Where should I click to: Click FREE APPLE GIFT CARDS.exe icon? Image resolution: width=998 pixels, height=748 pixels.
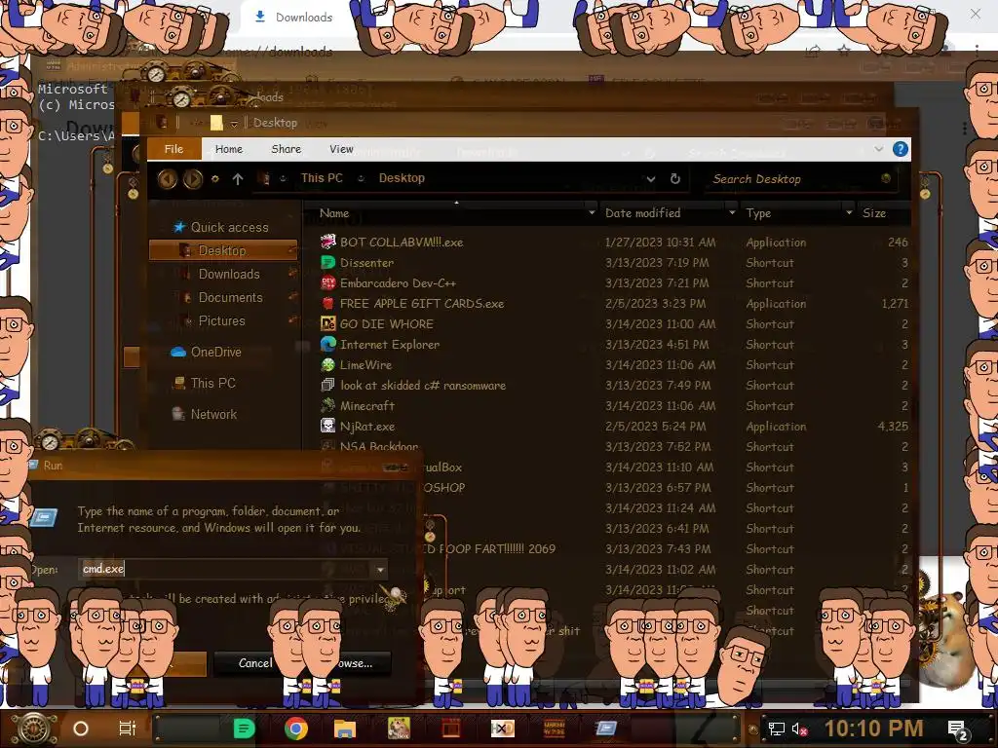[327, 303]
